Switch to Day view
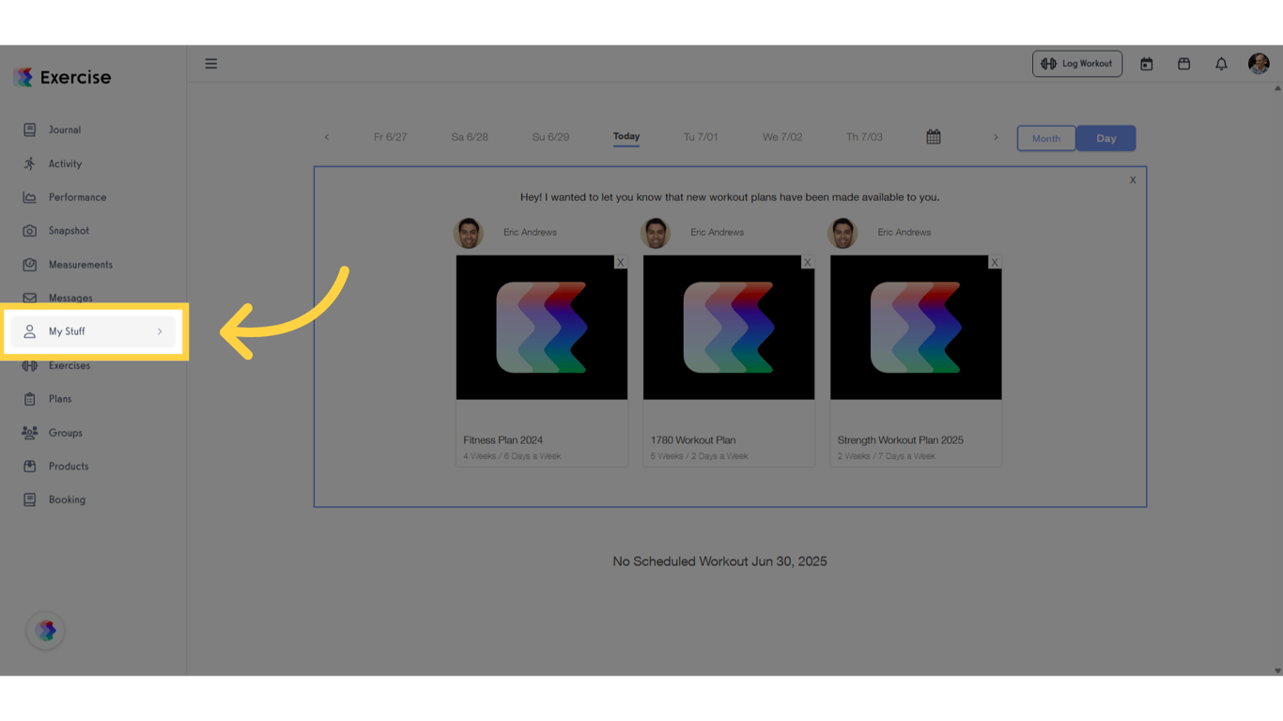This screenshot has width=1283, height=721. [1106, 138]
